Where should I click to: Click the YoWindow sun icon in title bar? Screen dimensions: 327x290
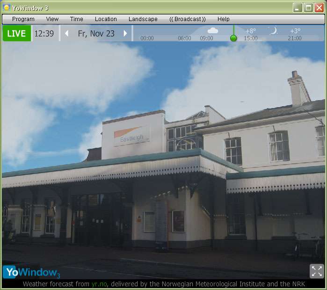tap(7, 7)
